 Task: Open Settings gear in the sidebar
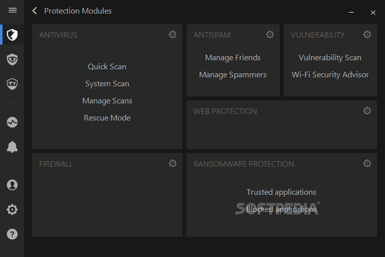(x=12, y=209)
